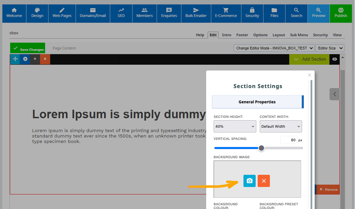Expand the Section Height dropdown
The height and width of the screenshot is (209, 355).
point(235,126)
